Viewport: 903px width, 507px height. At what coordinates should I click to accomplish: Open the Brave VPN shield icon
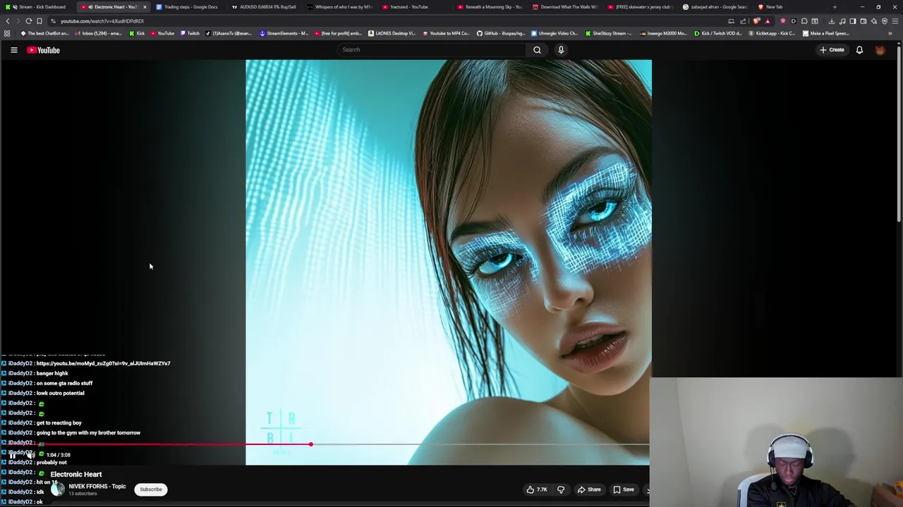[x=884, y=21]
